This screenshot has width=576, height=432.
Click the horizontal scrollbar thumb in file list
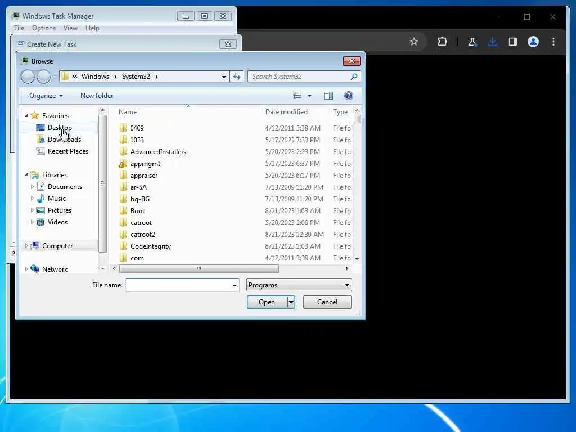click(x=199, y=268)
